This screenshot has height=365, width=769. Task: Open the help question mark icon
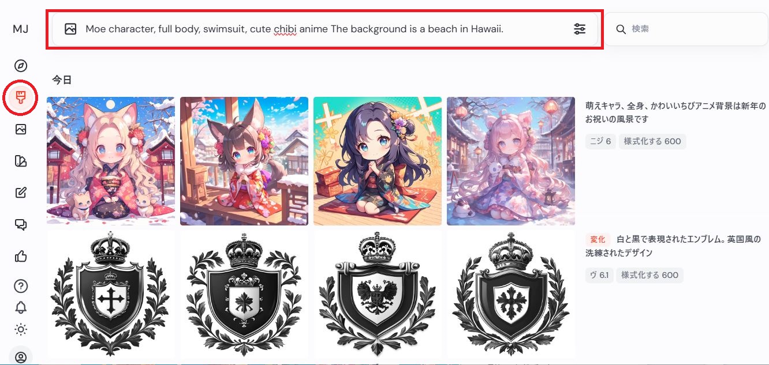tap(21, 286)
